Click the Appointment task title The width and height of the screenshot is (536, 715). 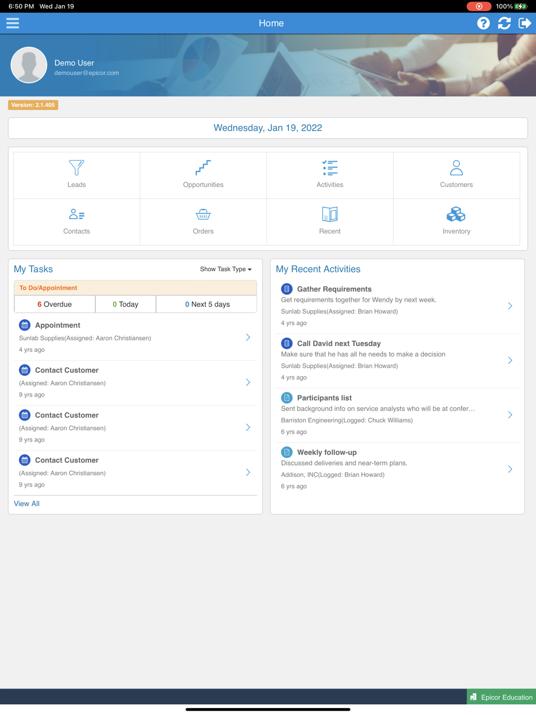(57, 325)
